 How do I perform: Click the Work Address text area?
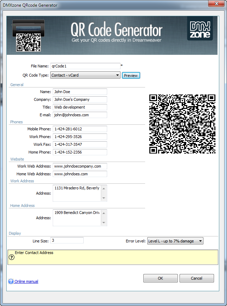tap(77, 193)
